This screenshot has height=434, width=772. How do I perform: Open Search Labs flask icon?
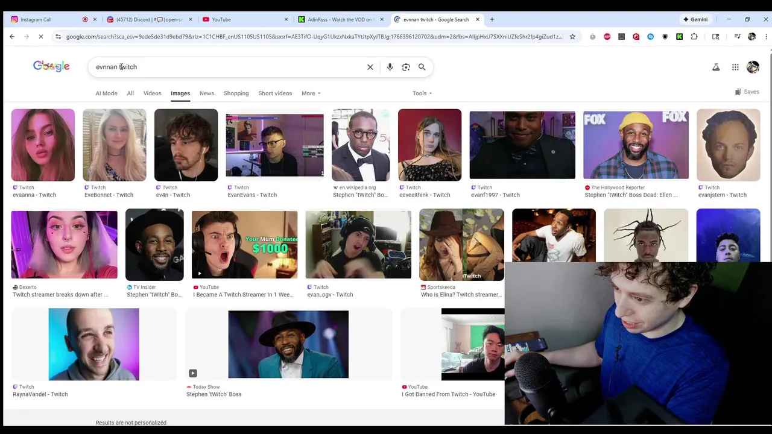click(x=716, y=68)
